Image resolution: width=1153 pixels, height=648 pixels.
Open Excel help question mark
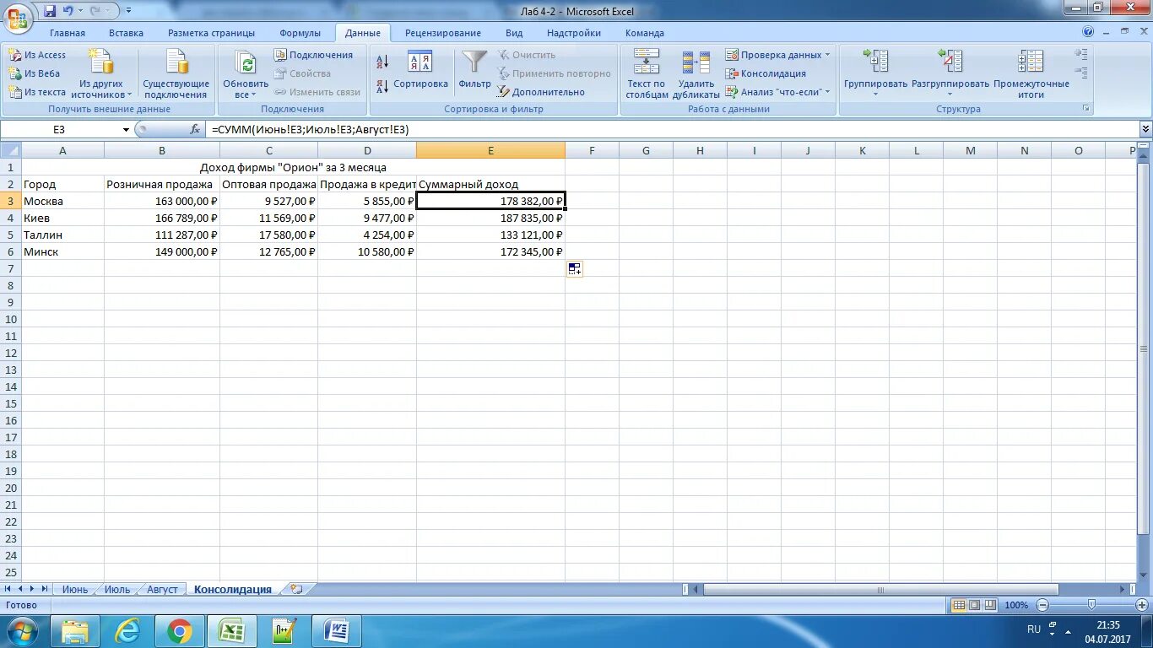(1087, 32)
